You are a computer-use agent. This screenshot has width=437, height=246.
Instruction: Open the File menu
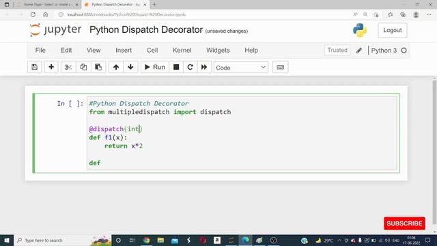click(40, 50)
